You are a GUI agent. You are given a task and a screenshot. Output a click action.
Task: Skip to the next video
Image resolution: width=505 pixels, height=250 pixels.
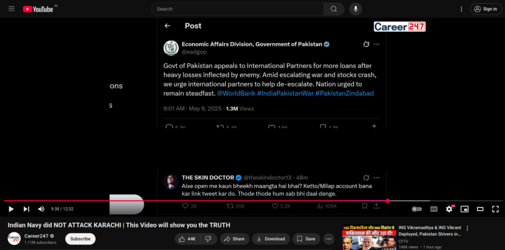click(x=26, y=209)
